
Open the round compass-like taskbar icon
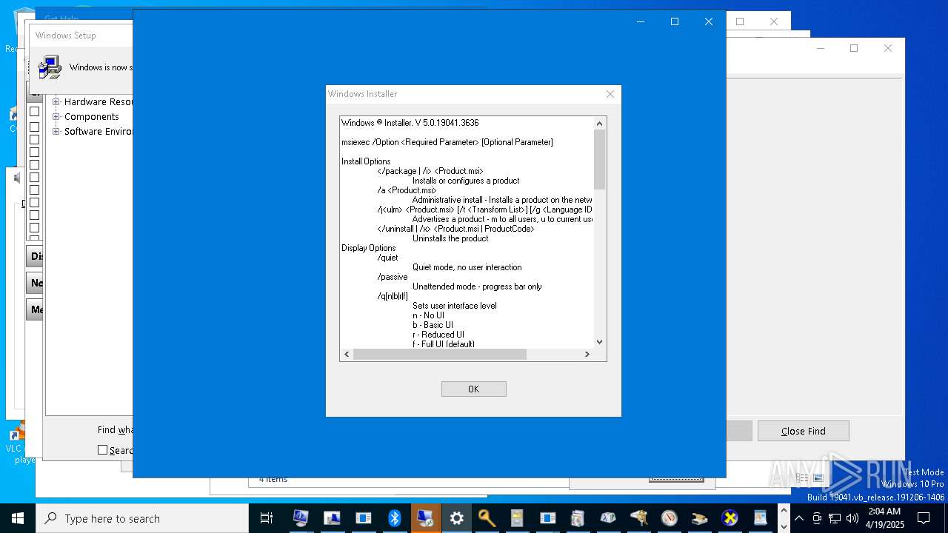670,518
